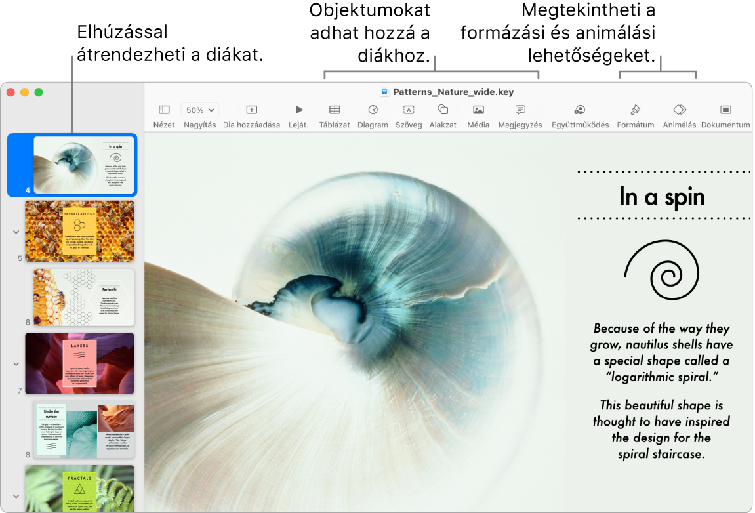Screen dimensions: 755x513
Task: Open the Együttműködés collaboration options
Action: coord(580,113)
